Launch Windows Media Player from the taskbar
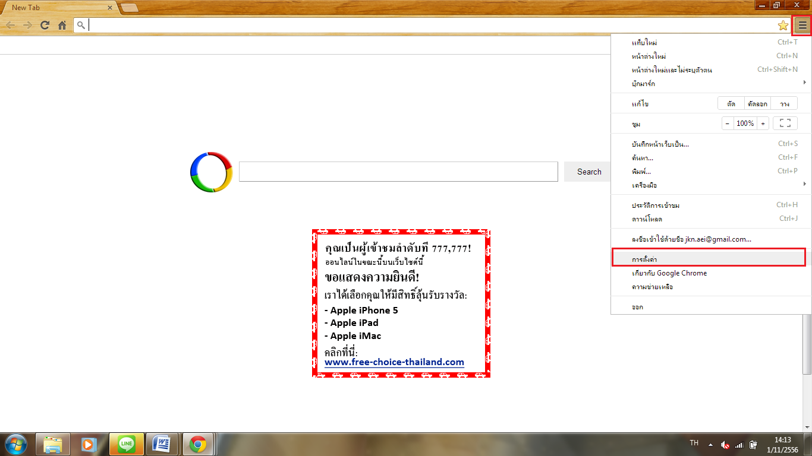This screenshot has width=812, height=456. [89, 444]
